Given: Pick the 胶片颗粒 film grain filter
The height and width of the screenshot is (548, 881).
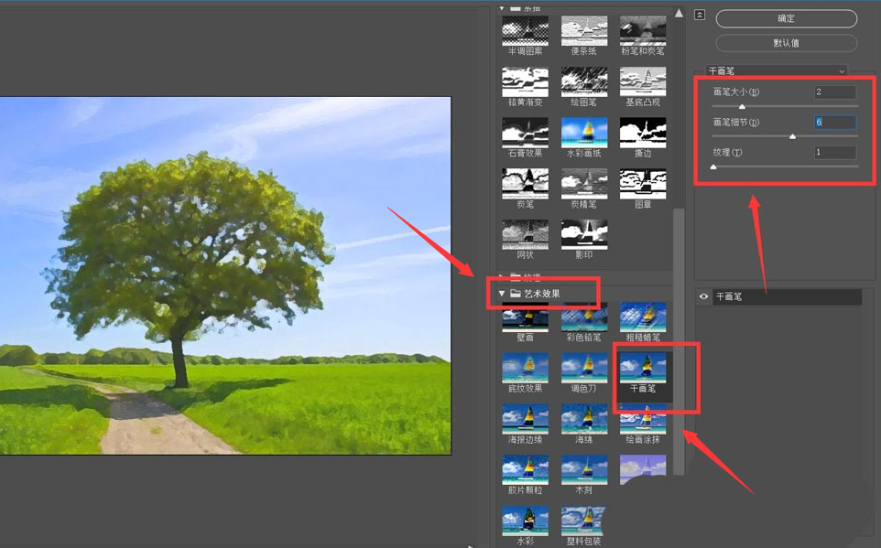Looking at the screenshot, I should (525, 470).
